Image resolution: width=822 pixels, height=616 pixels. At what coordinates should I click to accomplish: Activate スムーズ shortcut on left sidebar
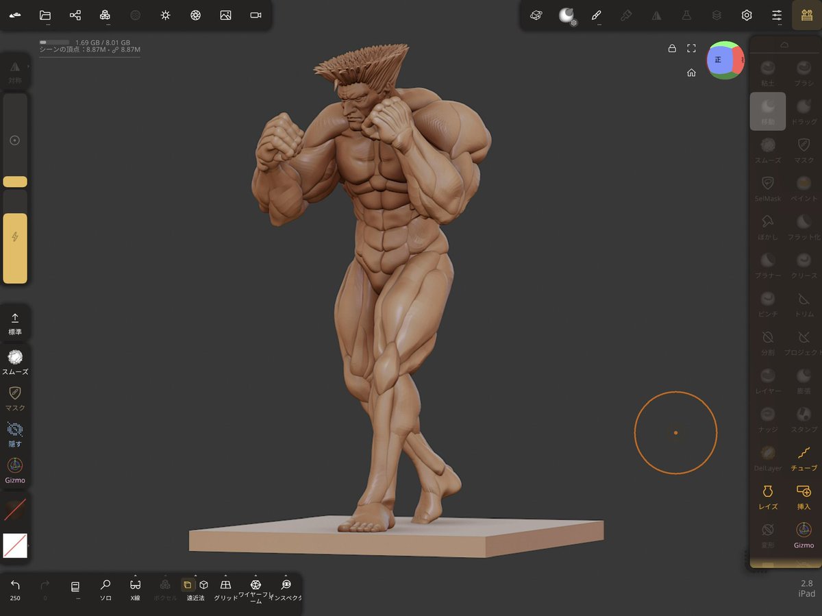15,362
